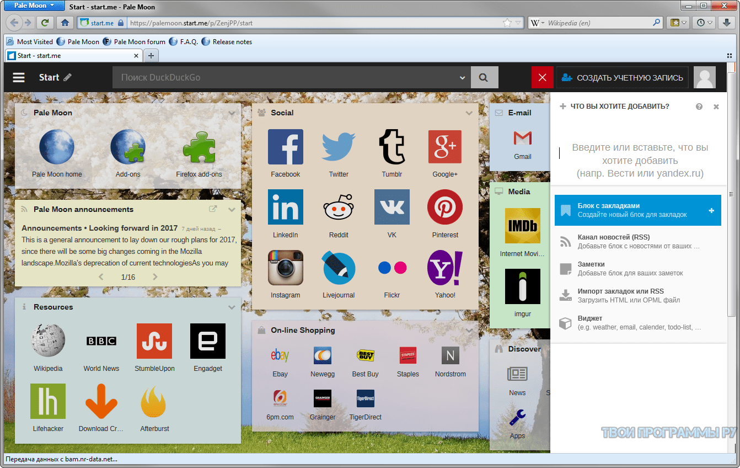The height and width of the screenshot is (468, 740).
Task: Open the Instagram camera icon
Action: point(286,268)
